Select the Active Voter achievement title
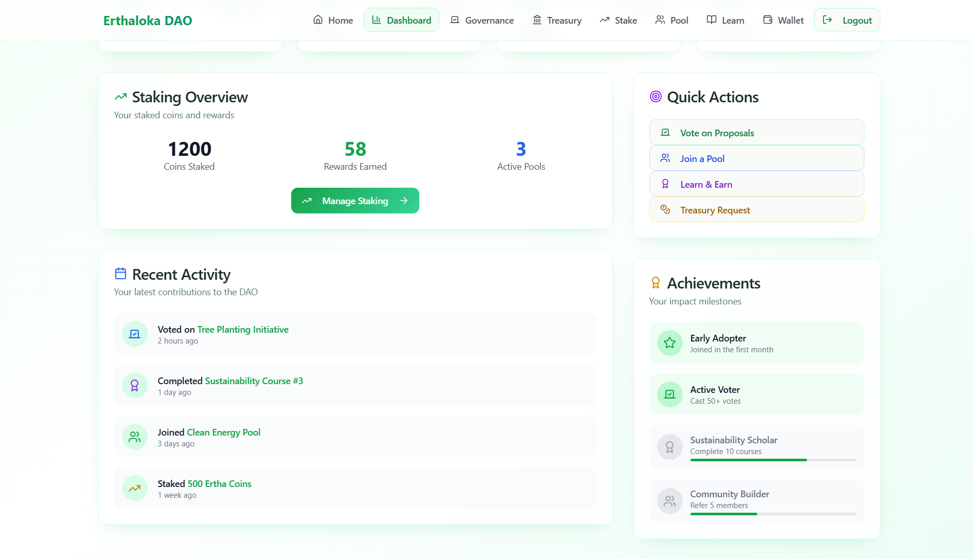Screen dimensions: 973x559 click(x=715, y=390)
